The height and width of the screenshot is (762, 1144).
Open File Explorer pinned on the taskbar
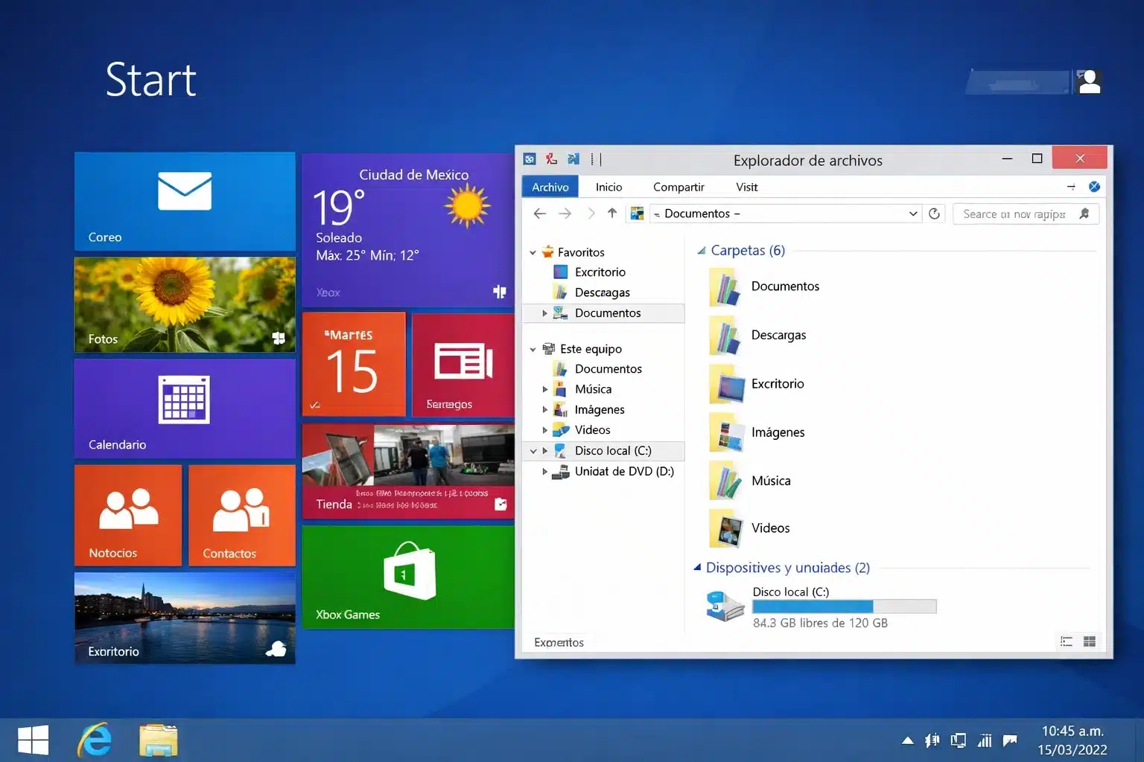[x=158, y=739]
